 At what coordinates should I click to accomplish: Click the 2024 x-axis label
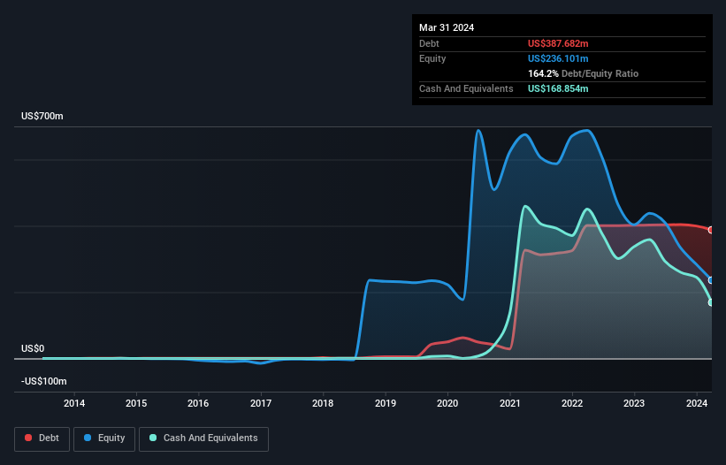point(696,403)
